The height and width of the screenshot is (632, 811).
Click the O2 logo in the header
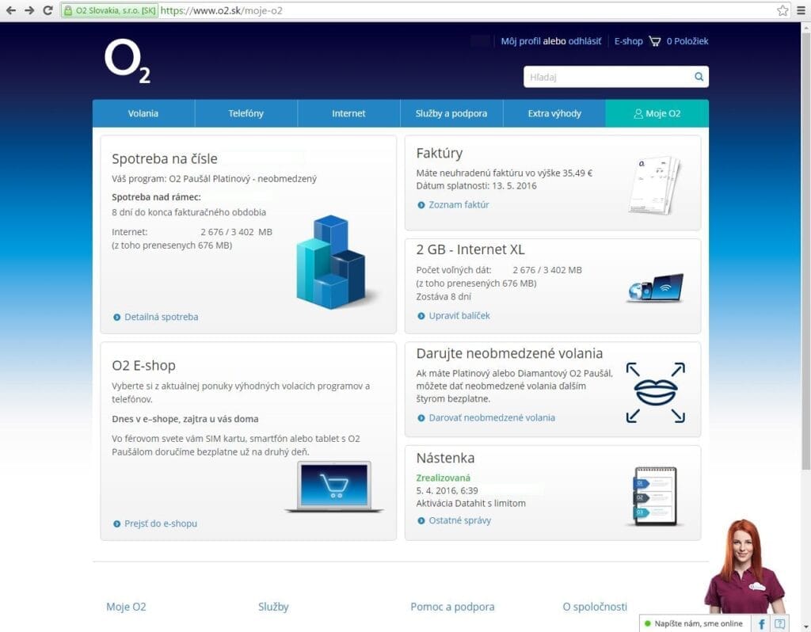128,61
